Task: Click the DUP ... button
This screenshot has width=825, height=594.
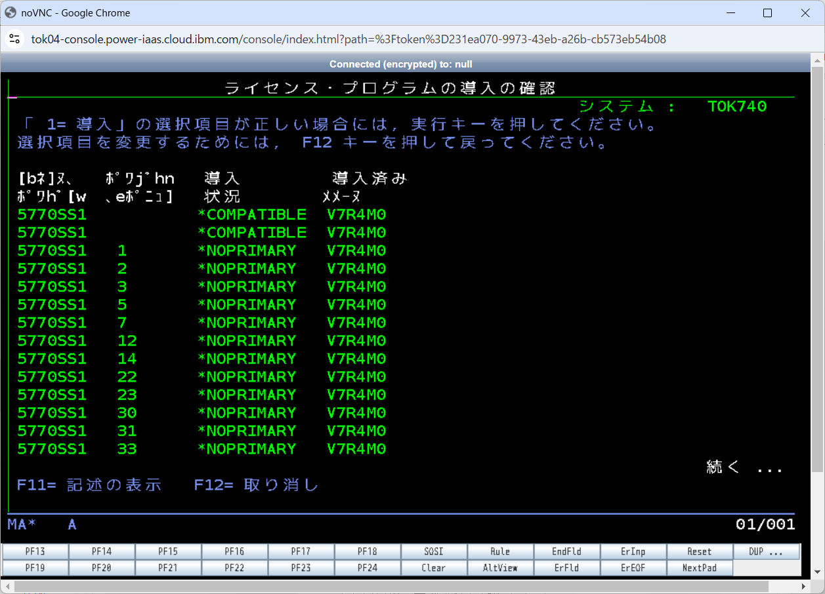Action: (x=766, y=551)
